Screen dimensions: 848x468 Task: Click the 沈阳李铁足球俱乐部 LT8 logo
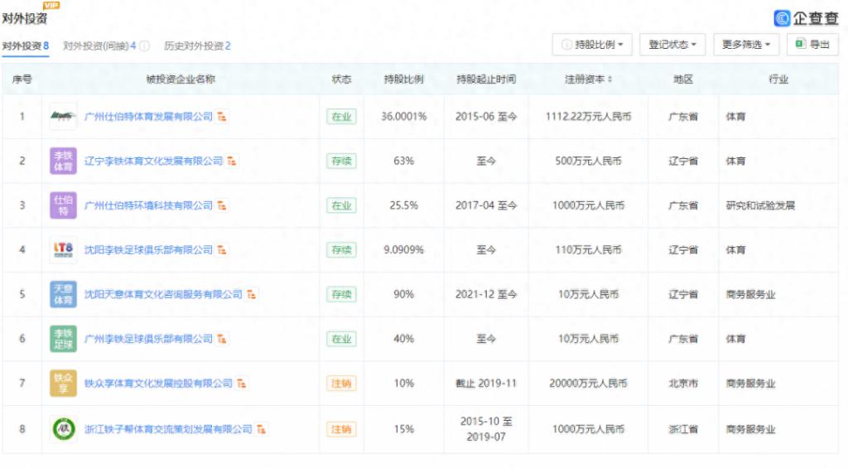click(63, 250)
